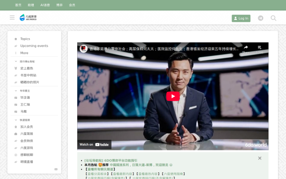Open the 查看分类板块 link

coord(97,174)
